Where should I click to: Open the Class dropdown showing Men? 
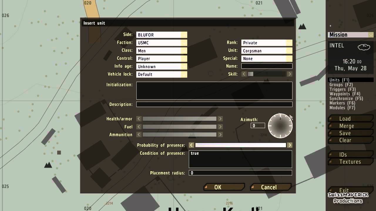pyautogui.click(x=162, y=51)
